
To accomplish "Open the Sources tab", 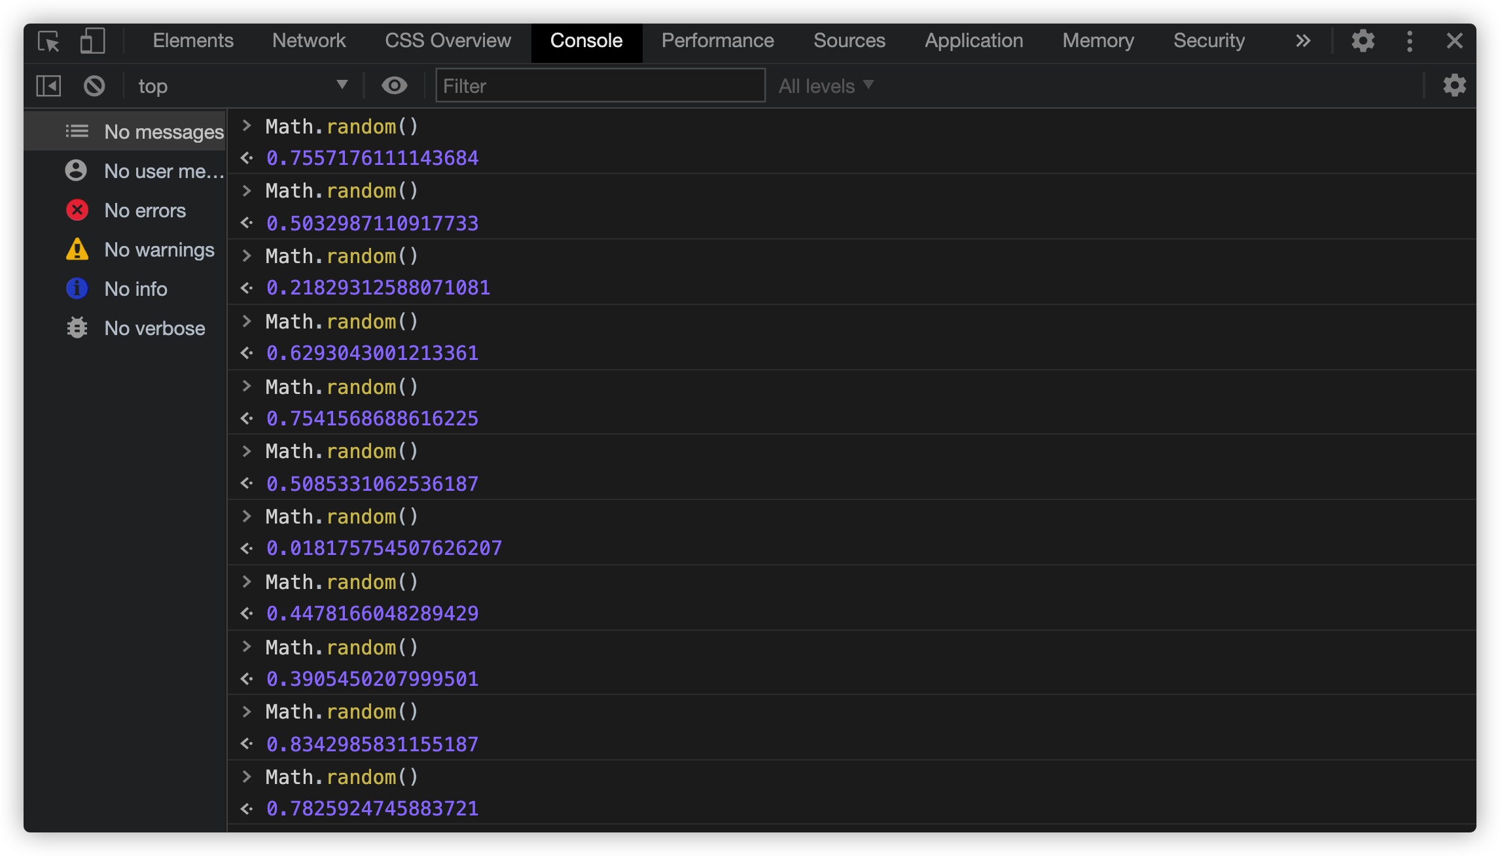I will (x=849, y=41).
